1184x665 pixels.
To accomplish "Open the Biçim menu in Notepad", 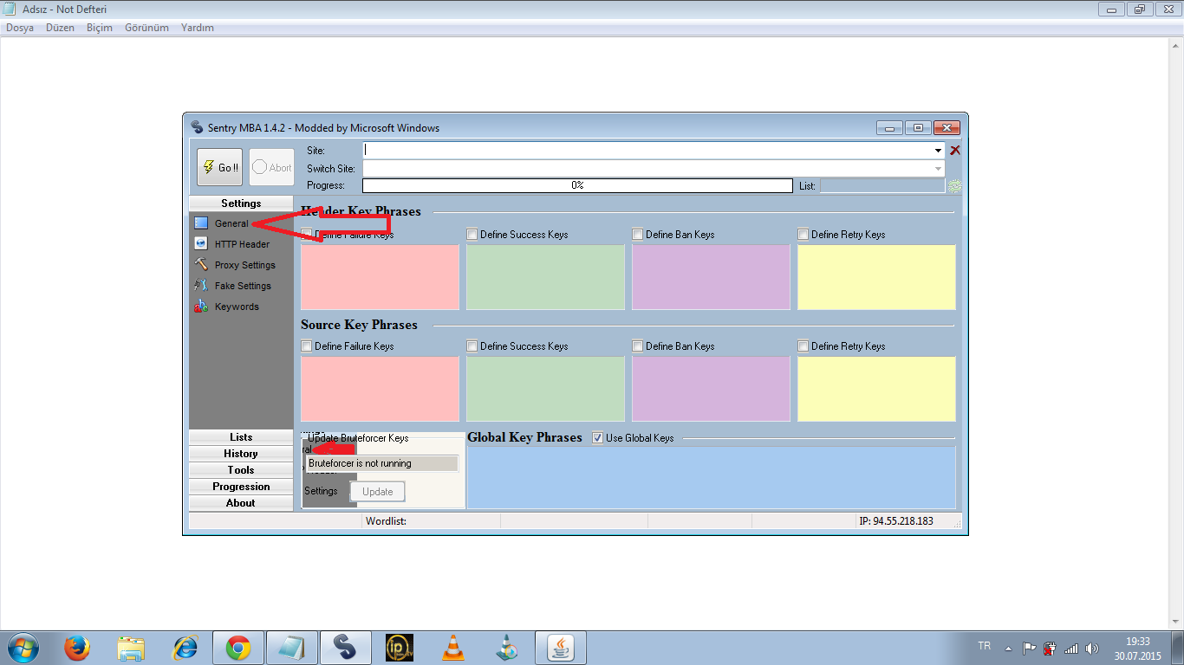I will (100, 28).
